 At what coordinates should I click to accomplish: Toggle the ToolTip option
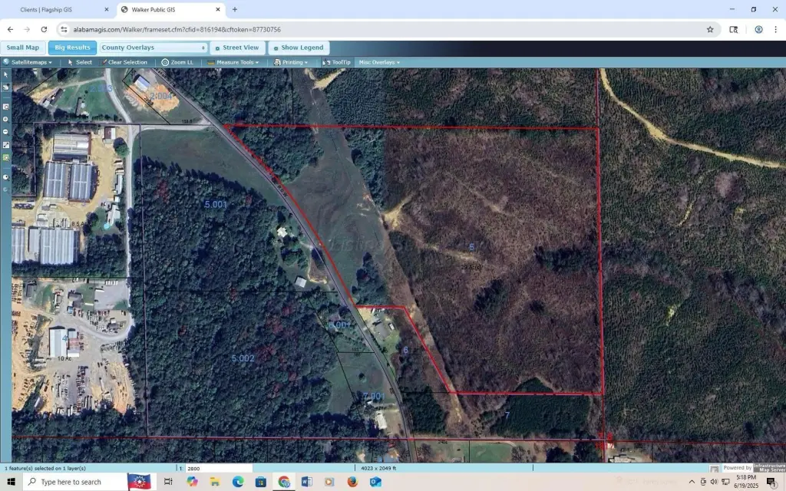point(336,62)
